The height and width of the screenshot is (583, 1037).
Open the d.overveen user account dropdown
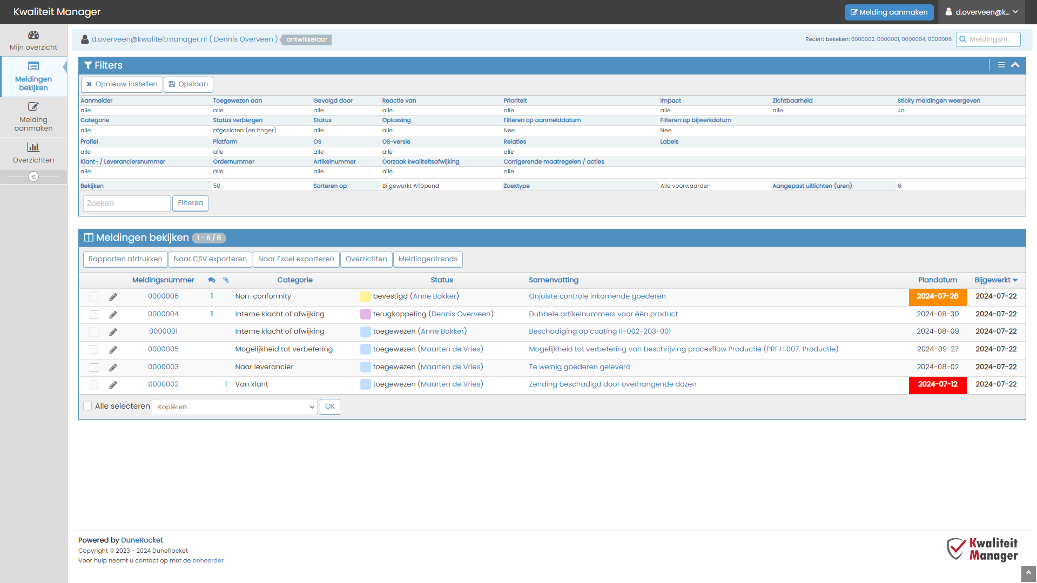point(982,12)
